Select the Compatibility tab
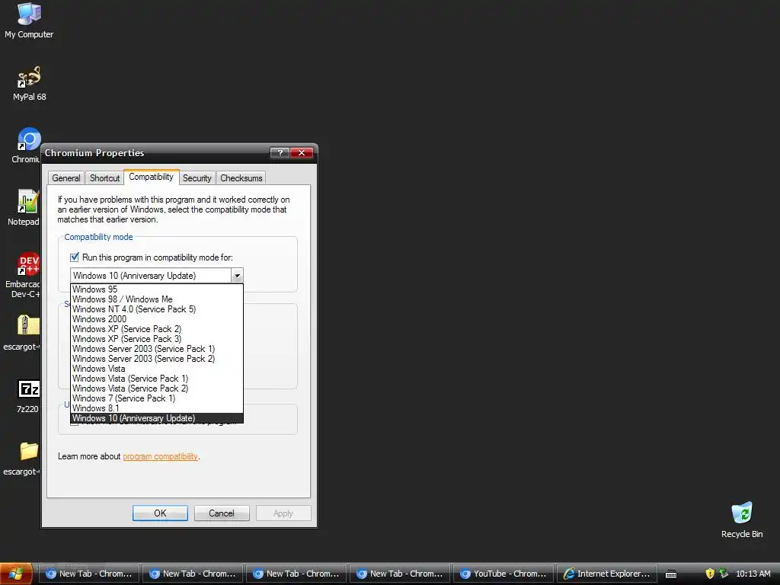 point(152,177)
